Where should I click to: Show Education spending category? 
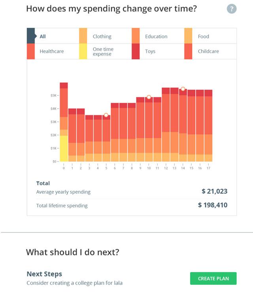tap(156, 36)
